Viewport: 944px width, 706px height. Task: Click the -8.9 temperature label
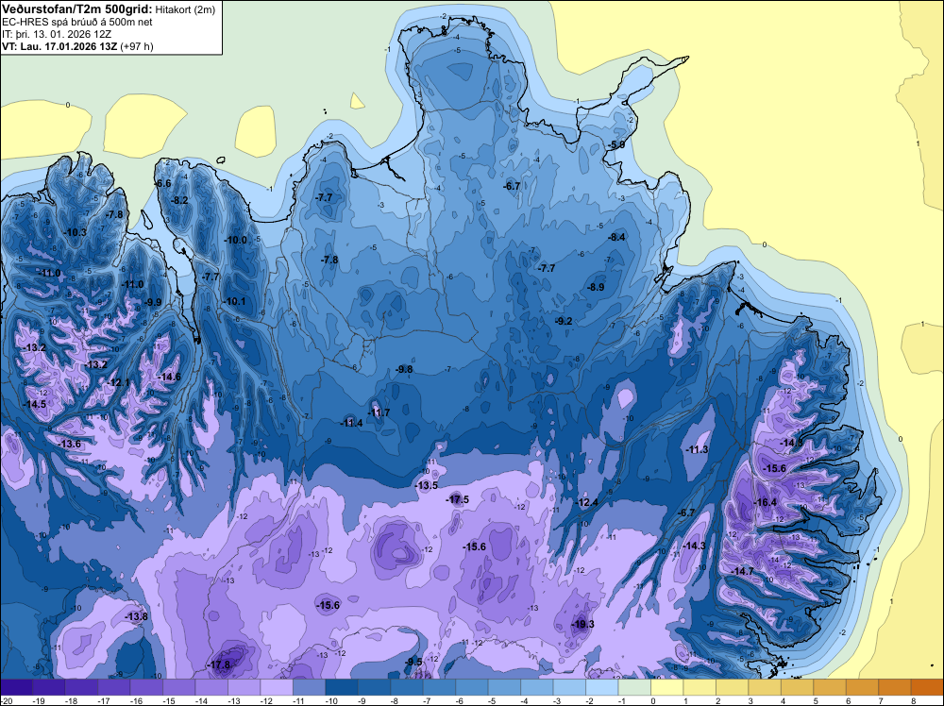[x=596, y=287]
